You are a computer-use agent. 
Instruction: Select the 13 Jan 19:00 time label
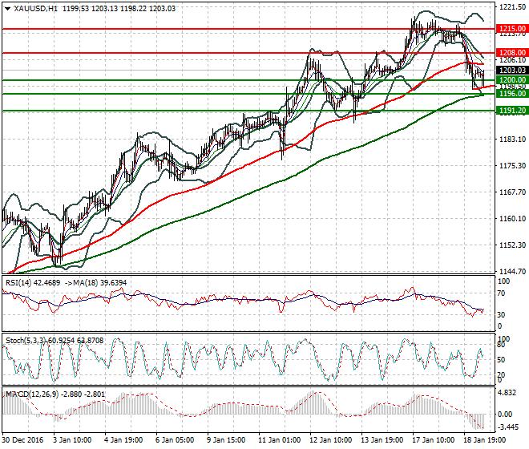(382, 440)
